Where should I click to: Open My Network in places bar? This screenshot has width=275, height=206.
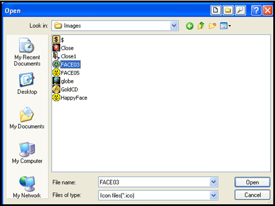pos(27,187)
